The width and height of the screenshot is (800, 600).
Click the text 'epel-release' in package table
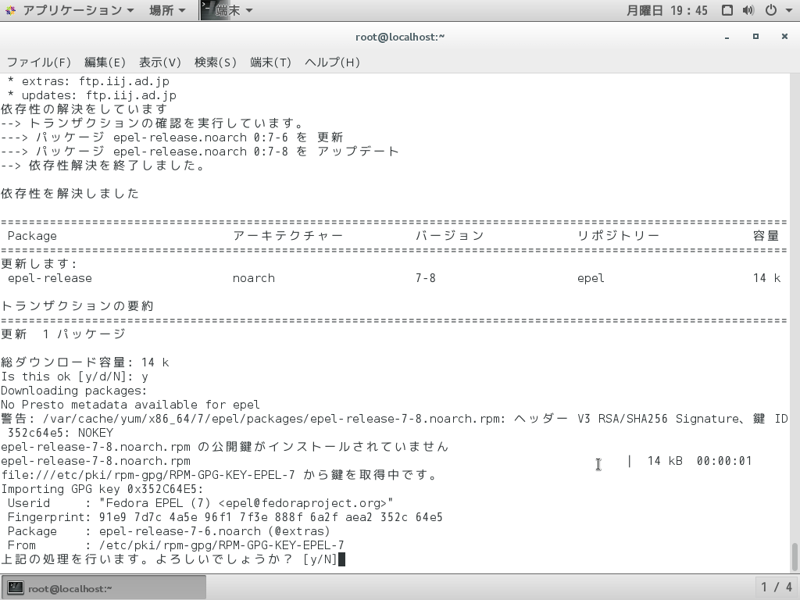[50, 278]
